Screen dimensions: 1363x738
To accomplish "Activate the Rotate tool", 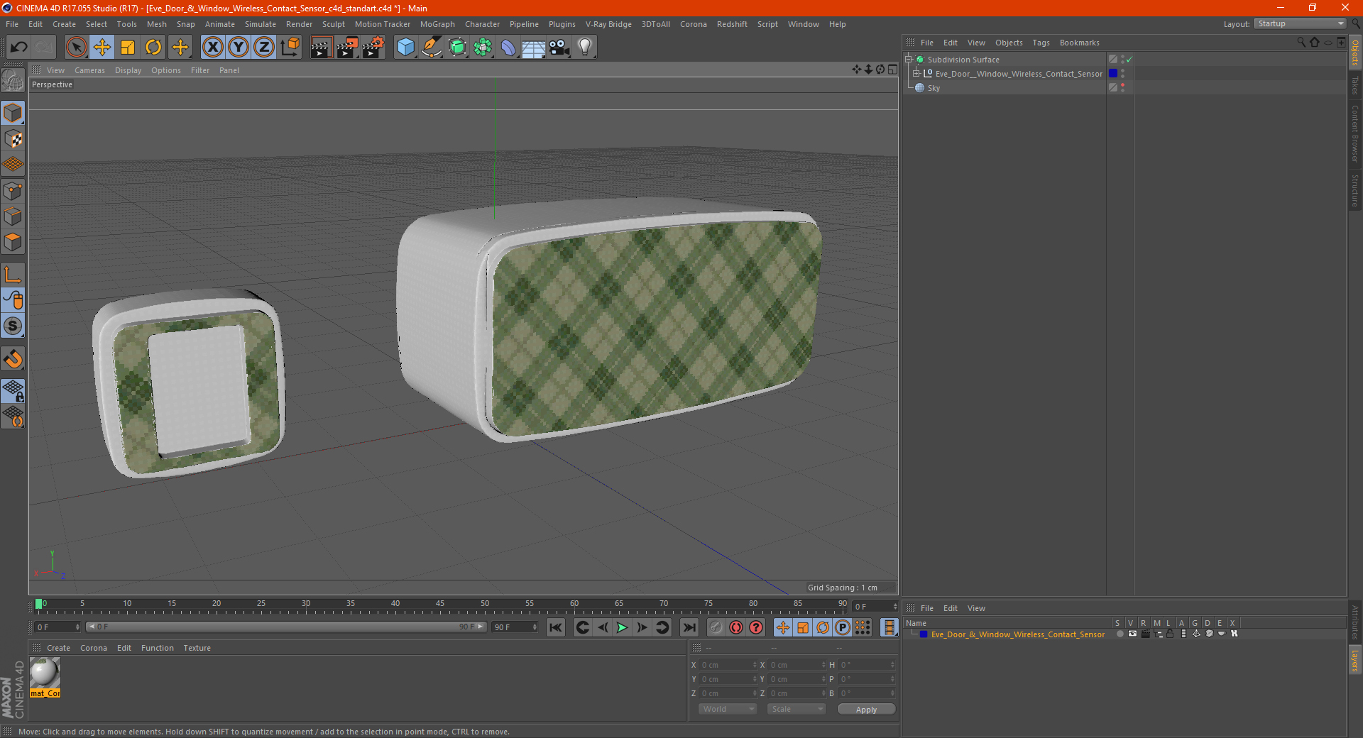I will pyautogui.click(x=153, y=48).
